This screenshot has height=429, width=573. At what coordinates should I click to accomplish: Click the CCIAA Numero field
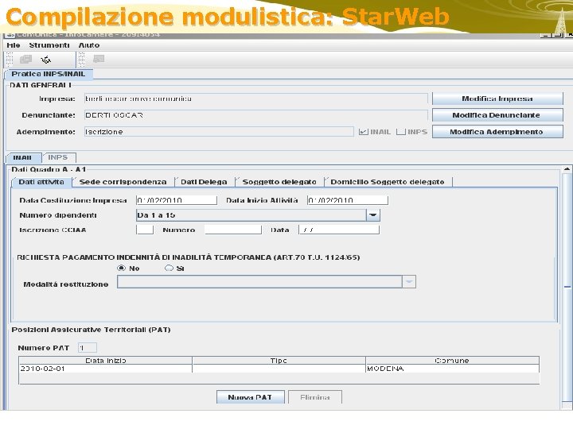tap(233, 230)
